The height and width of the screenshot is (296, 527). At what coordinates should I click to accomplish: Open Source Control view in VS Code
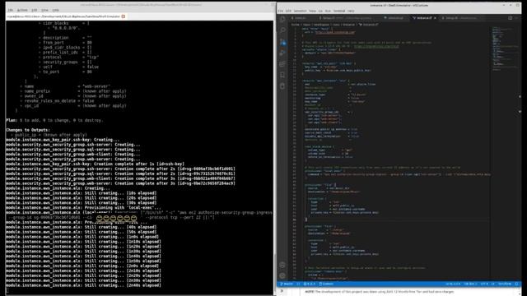tap(282, 42)
